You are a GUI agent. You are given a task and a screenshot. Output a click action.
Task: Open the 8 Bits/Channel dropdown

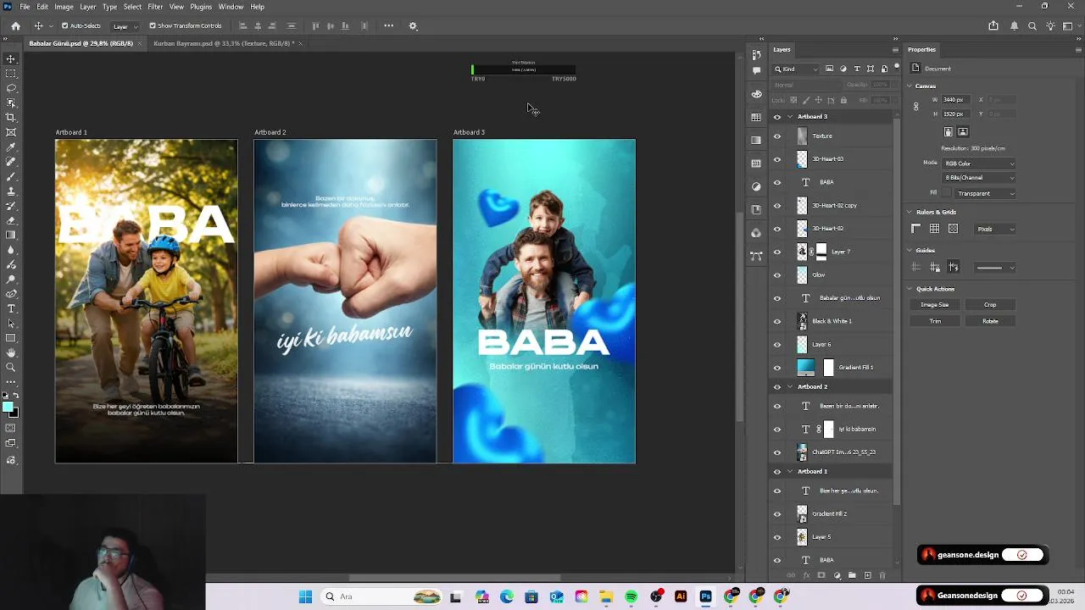[979, 178]
